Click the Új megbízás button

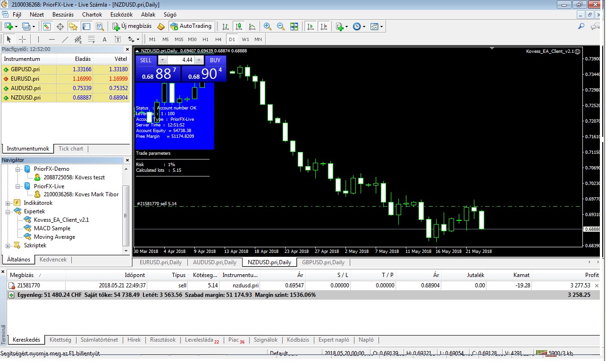132,26
